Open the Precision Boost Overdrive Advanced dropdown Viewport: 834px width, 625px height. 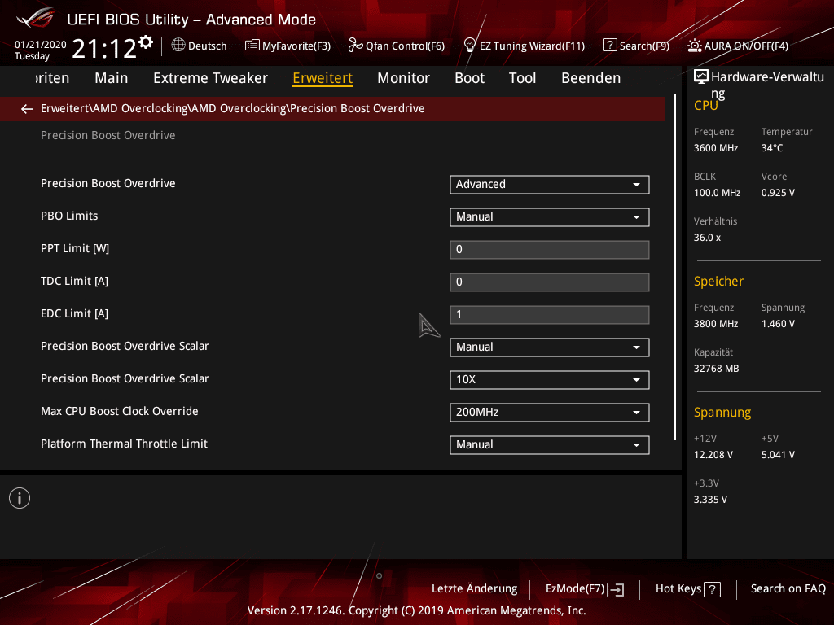(550, 185)
